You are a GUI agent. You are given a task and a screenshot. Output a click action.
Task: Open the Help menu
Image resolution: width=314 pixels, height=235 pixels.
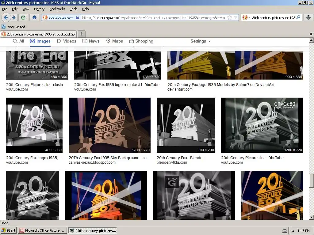[85, 9]
